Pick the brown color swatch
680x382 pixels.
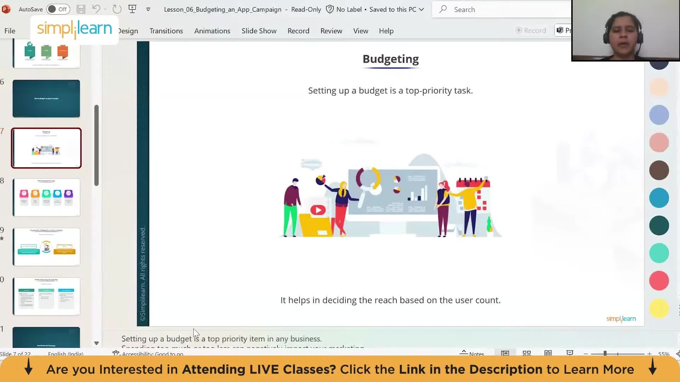pyautogui.click(x=659, y=170)
